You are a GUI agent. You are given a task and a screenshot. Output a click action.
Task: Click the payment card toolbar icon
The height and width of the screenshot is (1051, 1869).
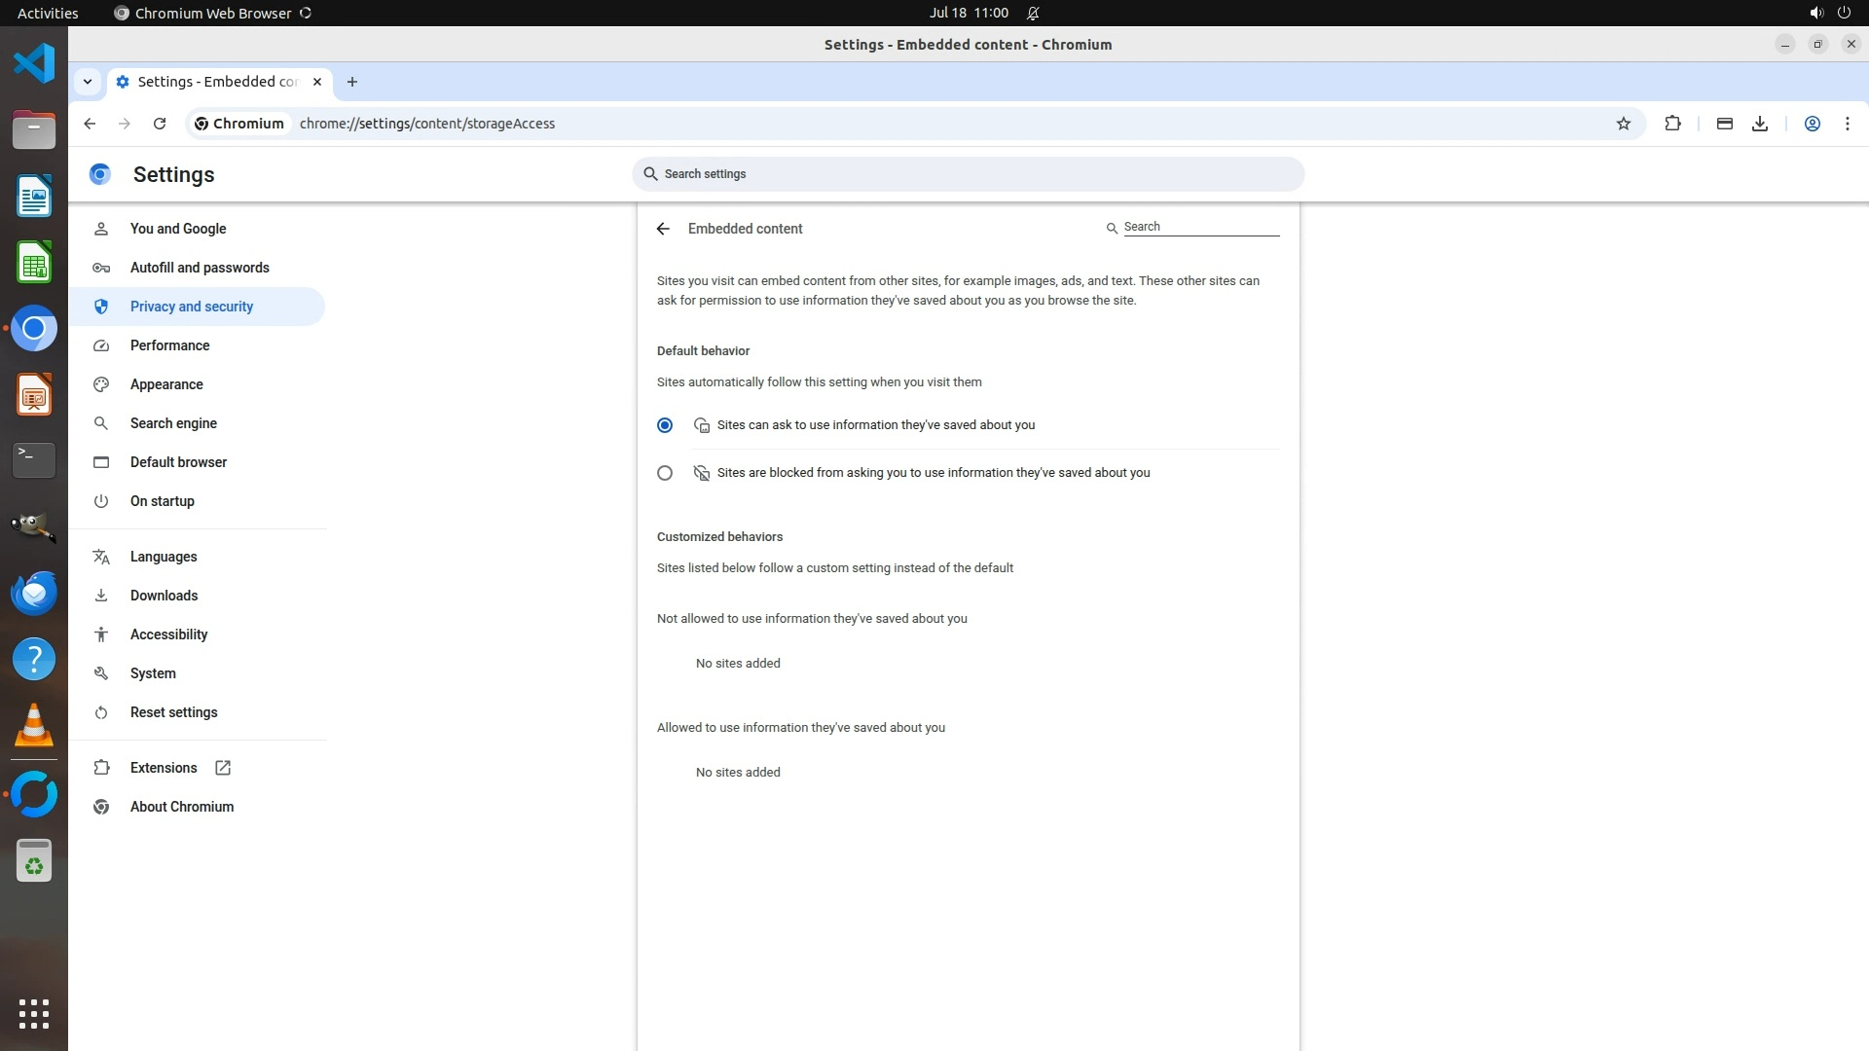[1724, 124]
